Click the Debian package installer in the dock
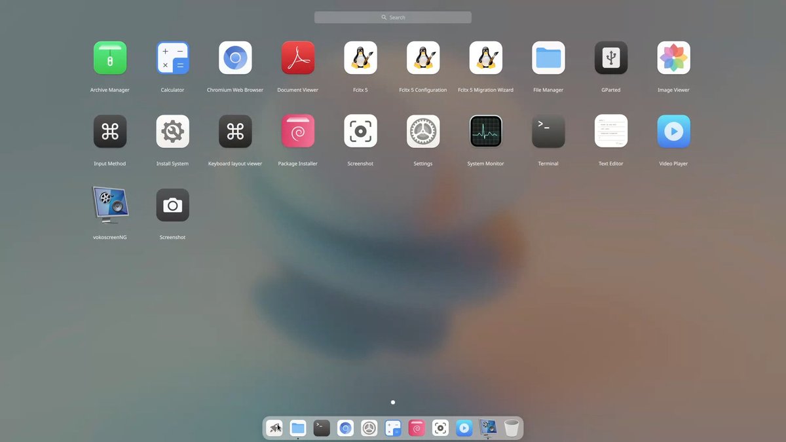Image resolution: width=786 pixels, height=442 pixels. (x=417, y=428)
